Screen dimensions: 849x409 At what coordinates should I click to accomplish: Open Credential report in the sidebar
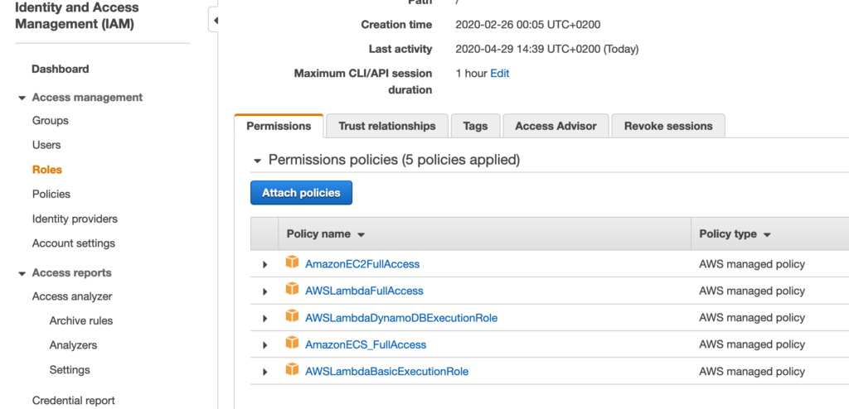coord(74,401)
